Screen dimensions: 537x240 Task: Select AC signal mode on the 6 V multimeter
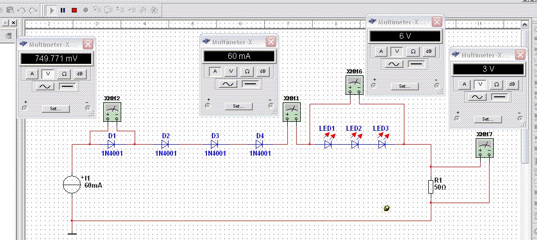pyautogui.click(x=394, y=64)
